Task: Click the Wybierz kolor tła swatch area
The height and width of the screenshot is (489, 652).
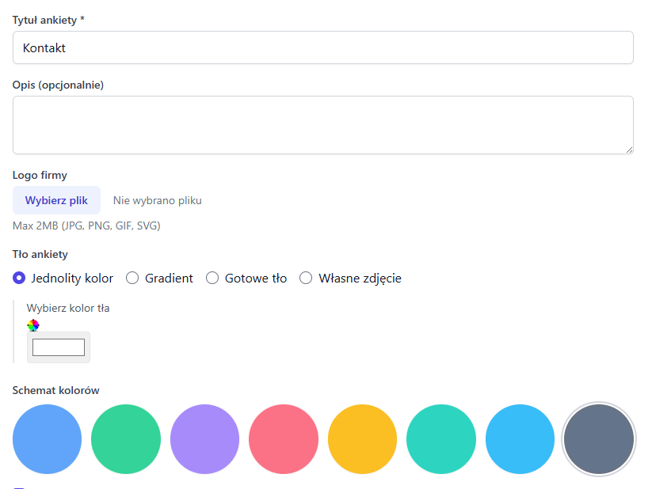Action: click(x=67, y=308)
